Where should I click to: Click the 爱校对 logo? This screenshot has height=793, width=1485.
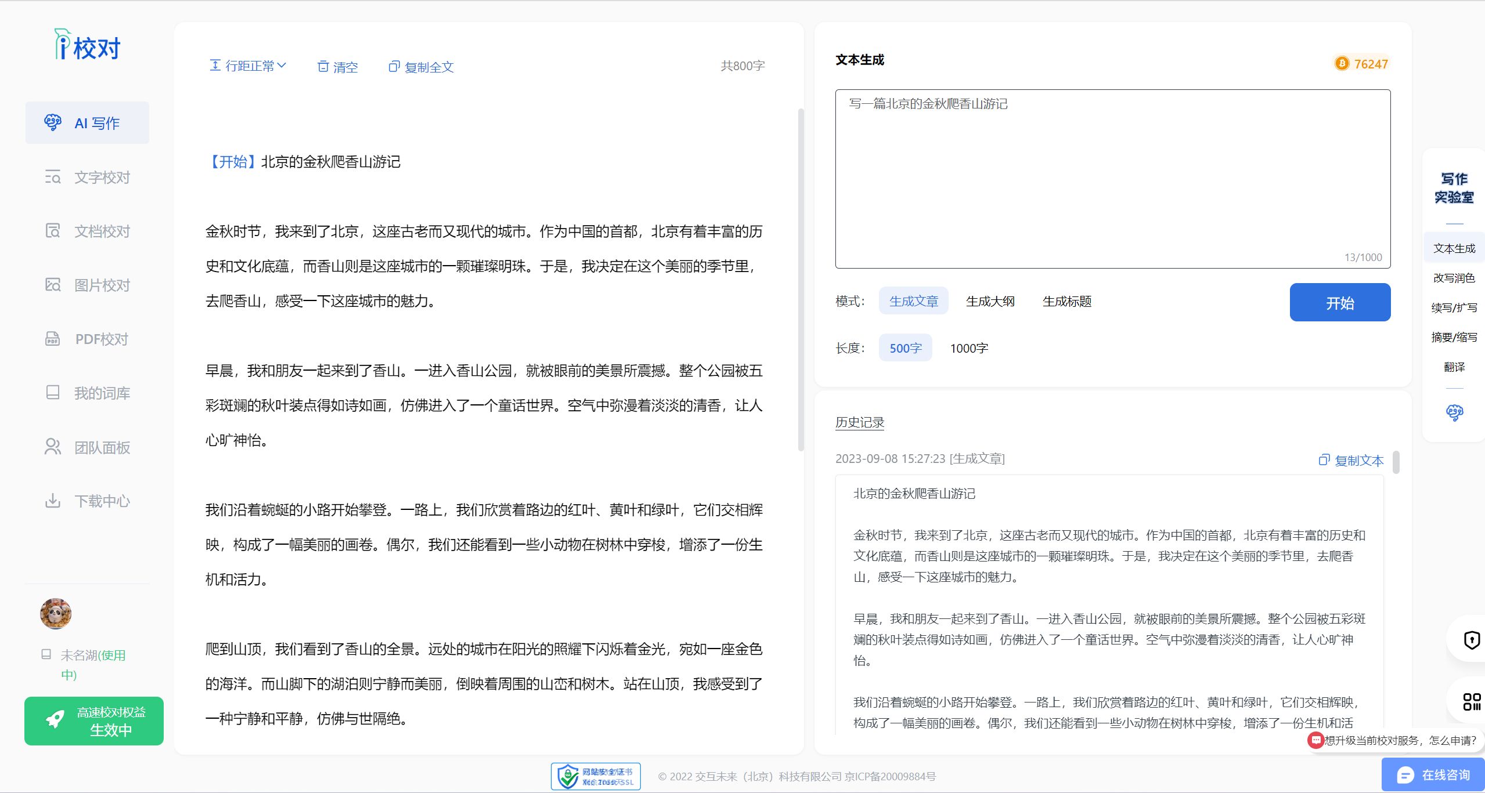pyautogui.click(x=87, y=45)
